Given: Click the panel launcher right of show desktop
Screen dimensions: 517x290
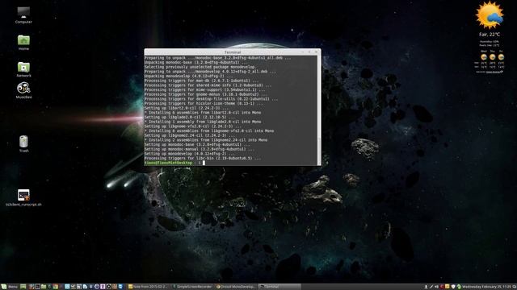Looking at the screenshot, I should 31,287.
